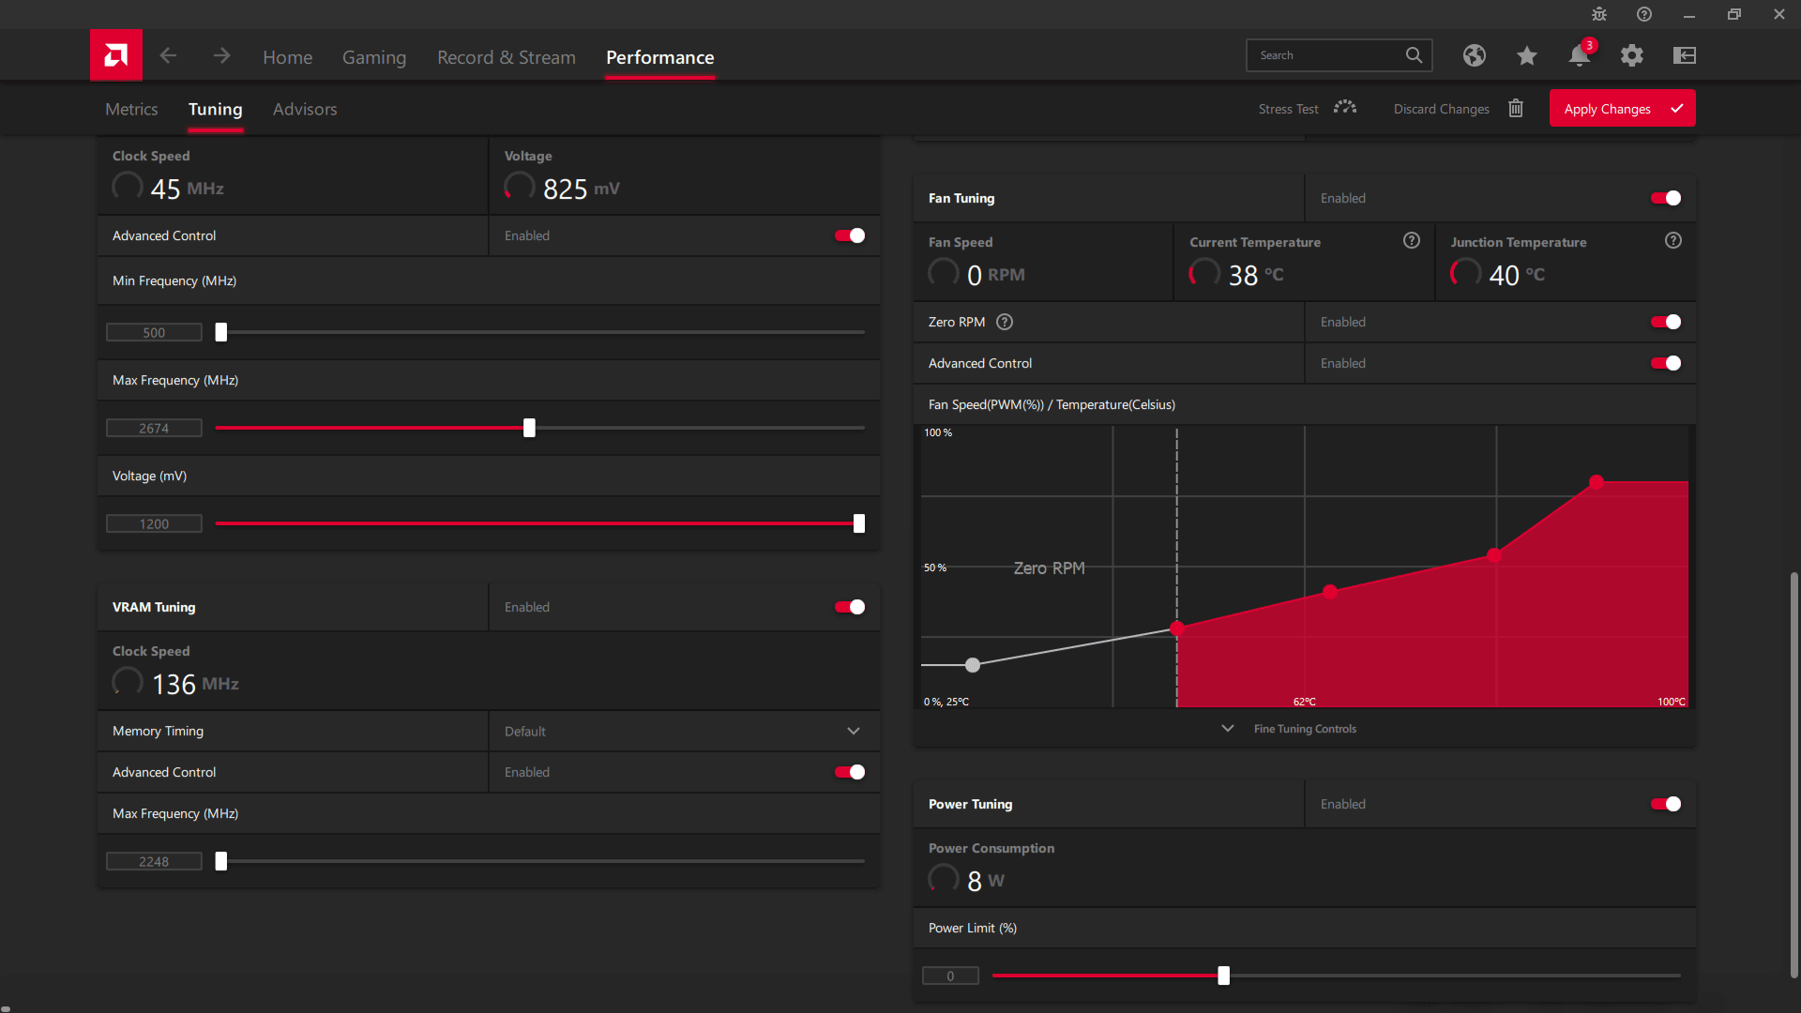Switch to Metrics subtab
Image resolution: width=1801 pixels, height=1013 pixels.
coord(131,109)
